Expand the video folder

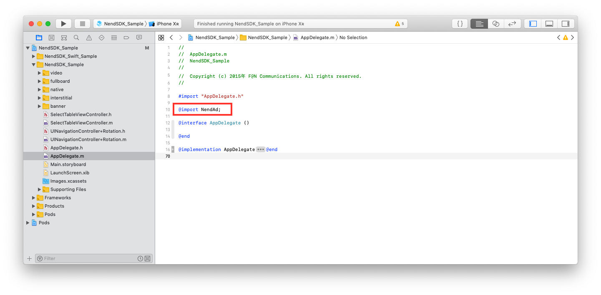click(x=40, y=73)
